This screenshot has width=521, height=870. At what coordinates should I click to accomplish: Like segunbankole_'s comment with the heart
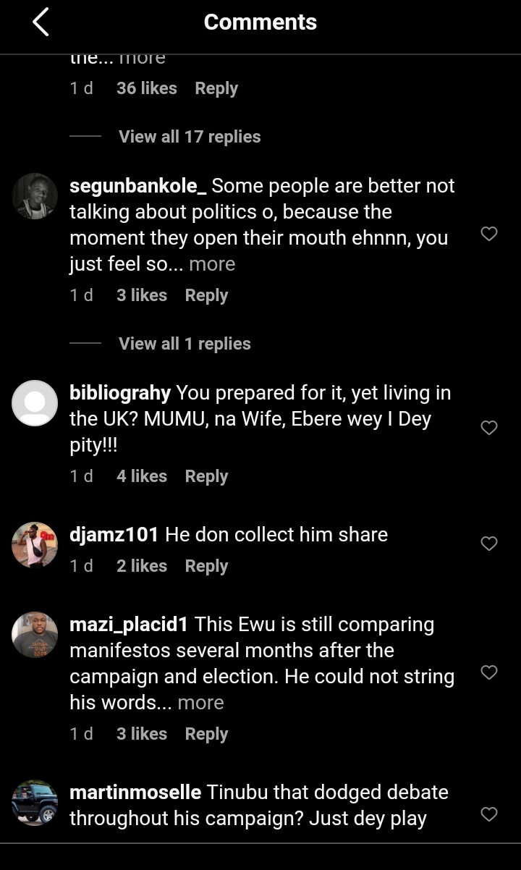(x=489, y=234)
